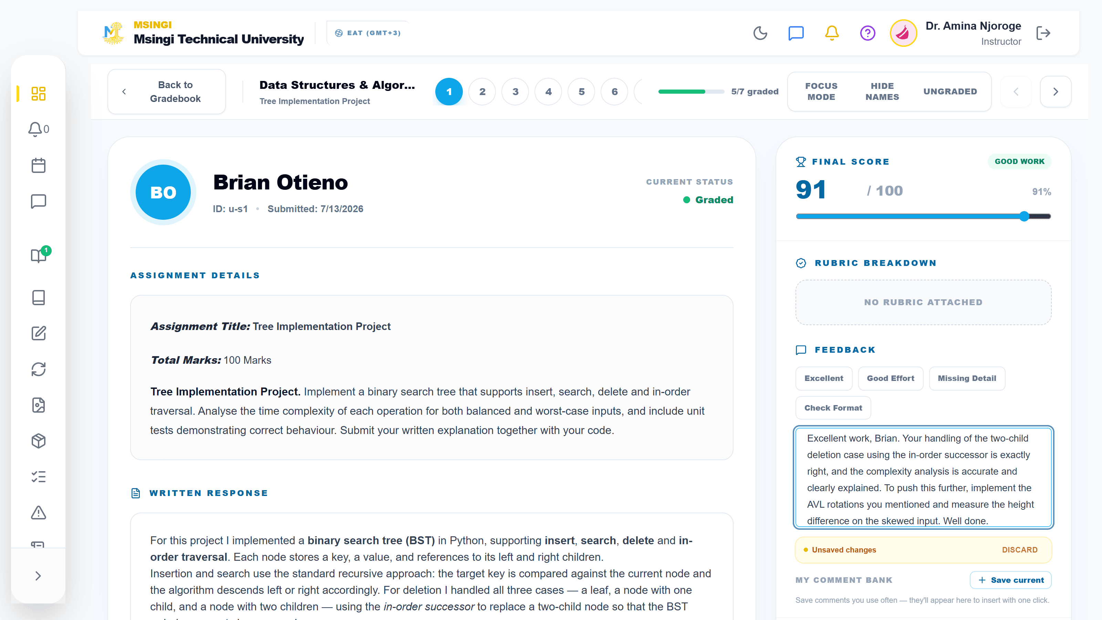
Task: Open the checklist icon in sidebar
Action: (39, 477)
